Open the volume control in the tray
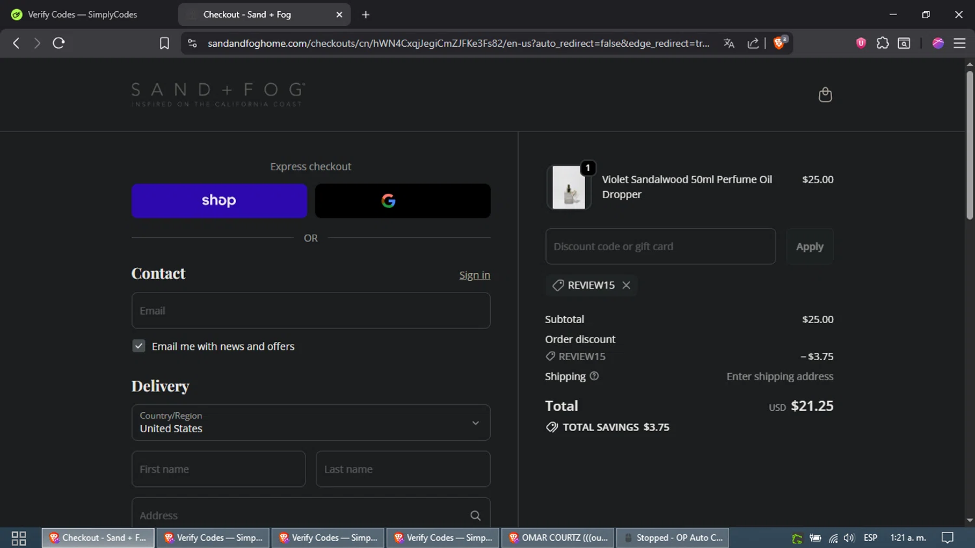This screenshot has height=548, width=975. [849, 538]
